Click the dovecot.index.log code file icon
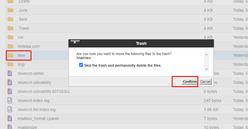This screenshot has height=129, width=248. (10, 100)
